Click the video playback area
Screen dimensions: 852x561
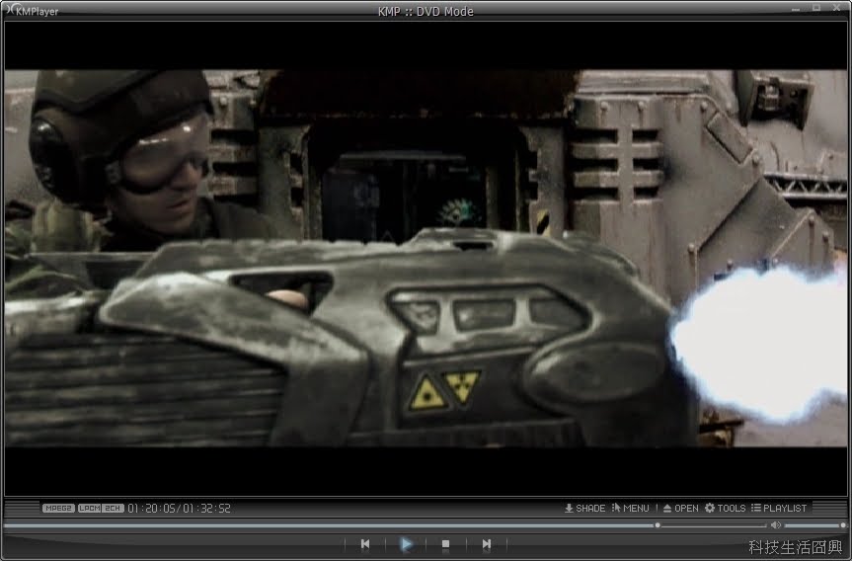[x=426, y=258]
